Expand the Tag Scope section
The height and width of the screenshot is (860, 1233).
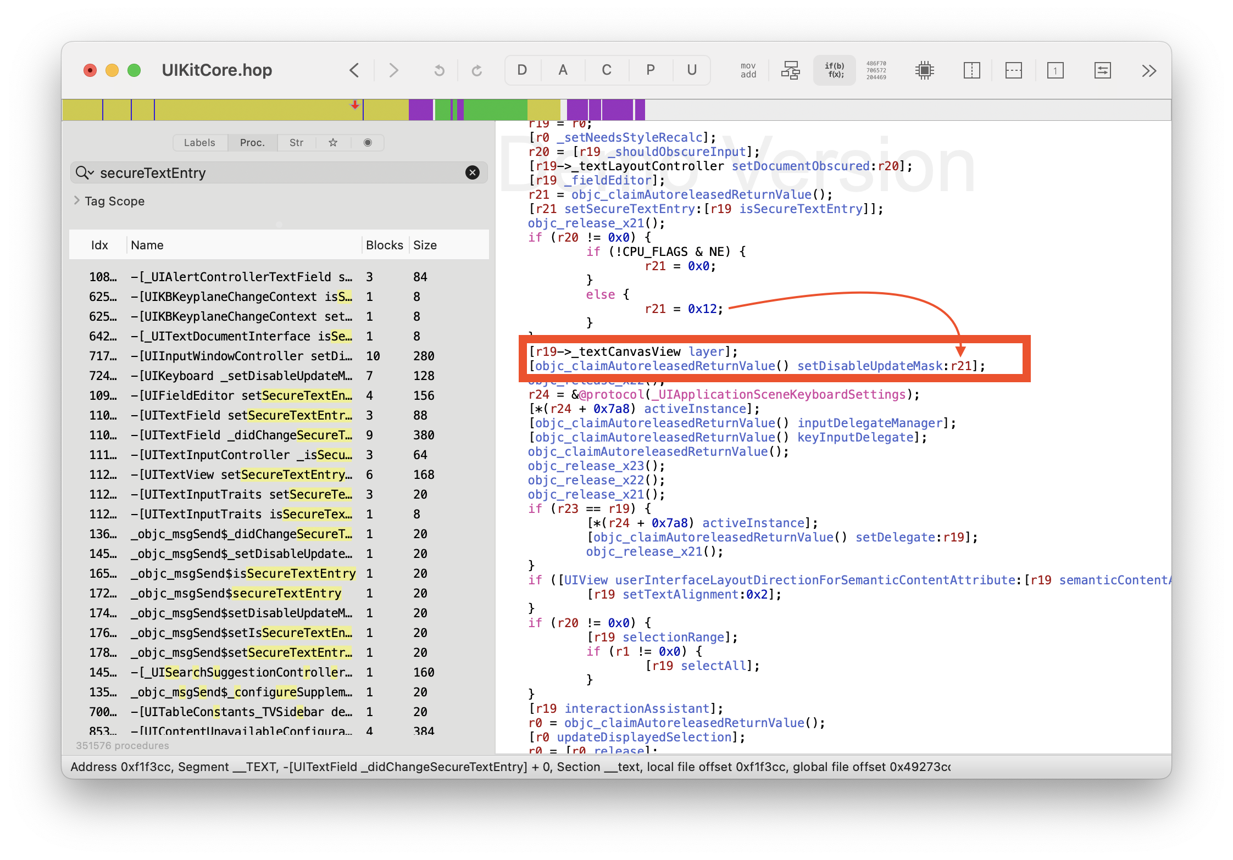click(x=77, y=201)
